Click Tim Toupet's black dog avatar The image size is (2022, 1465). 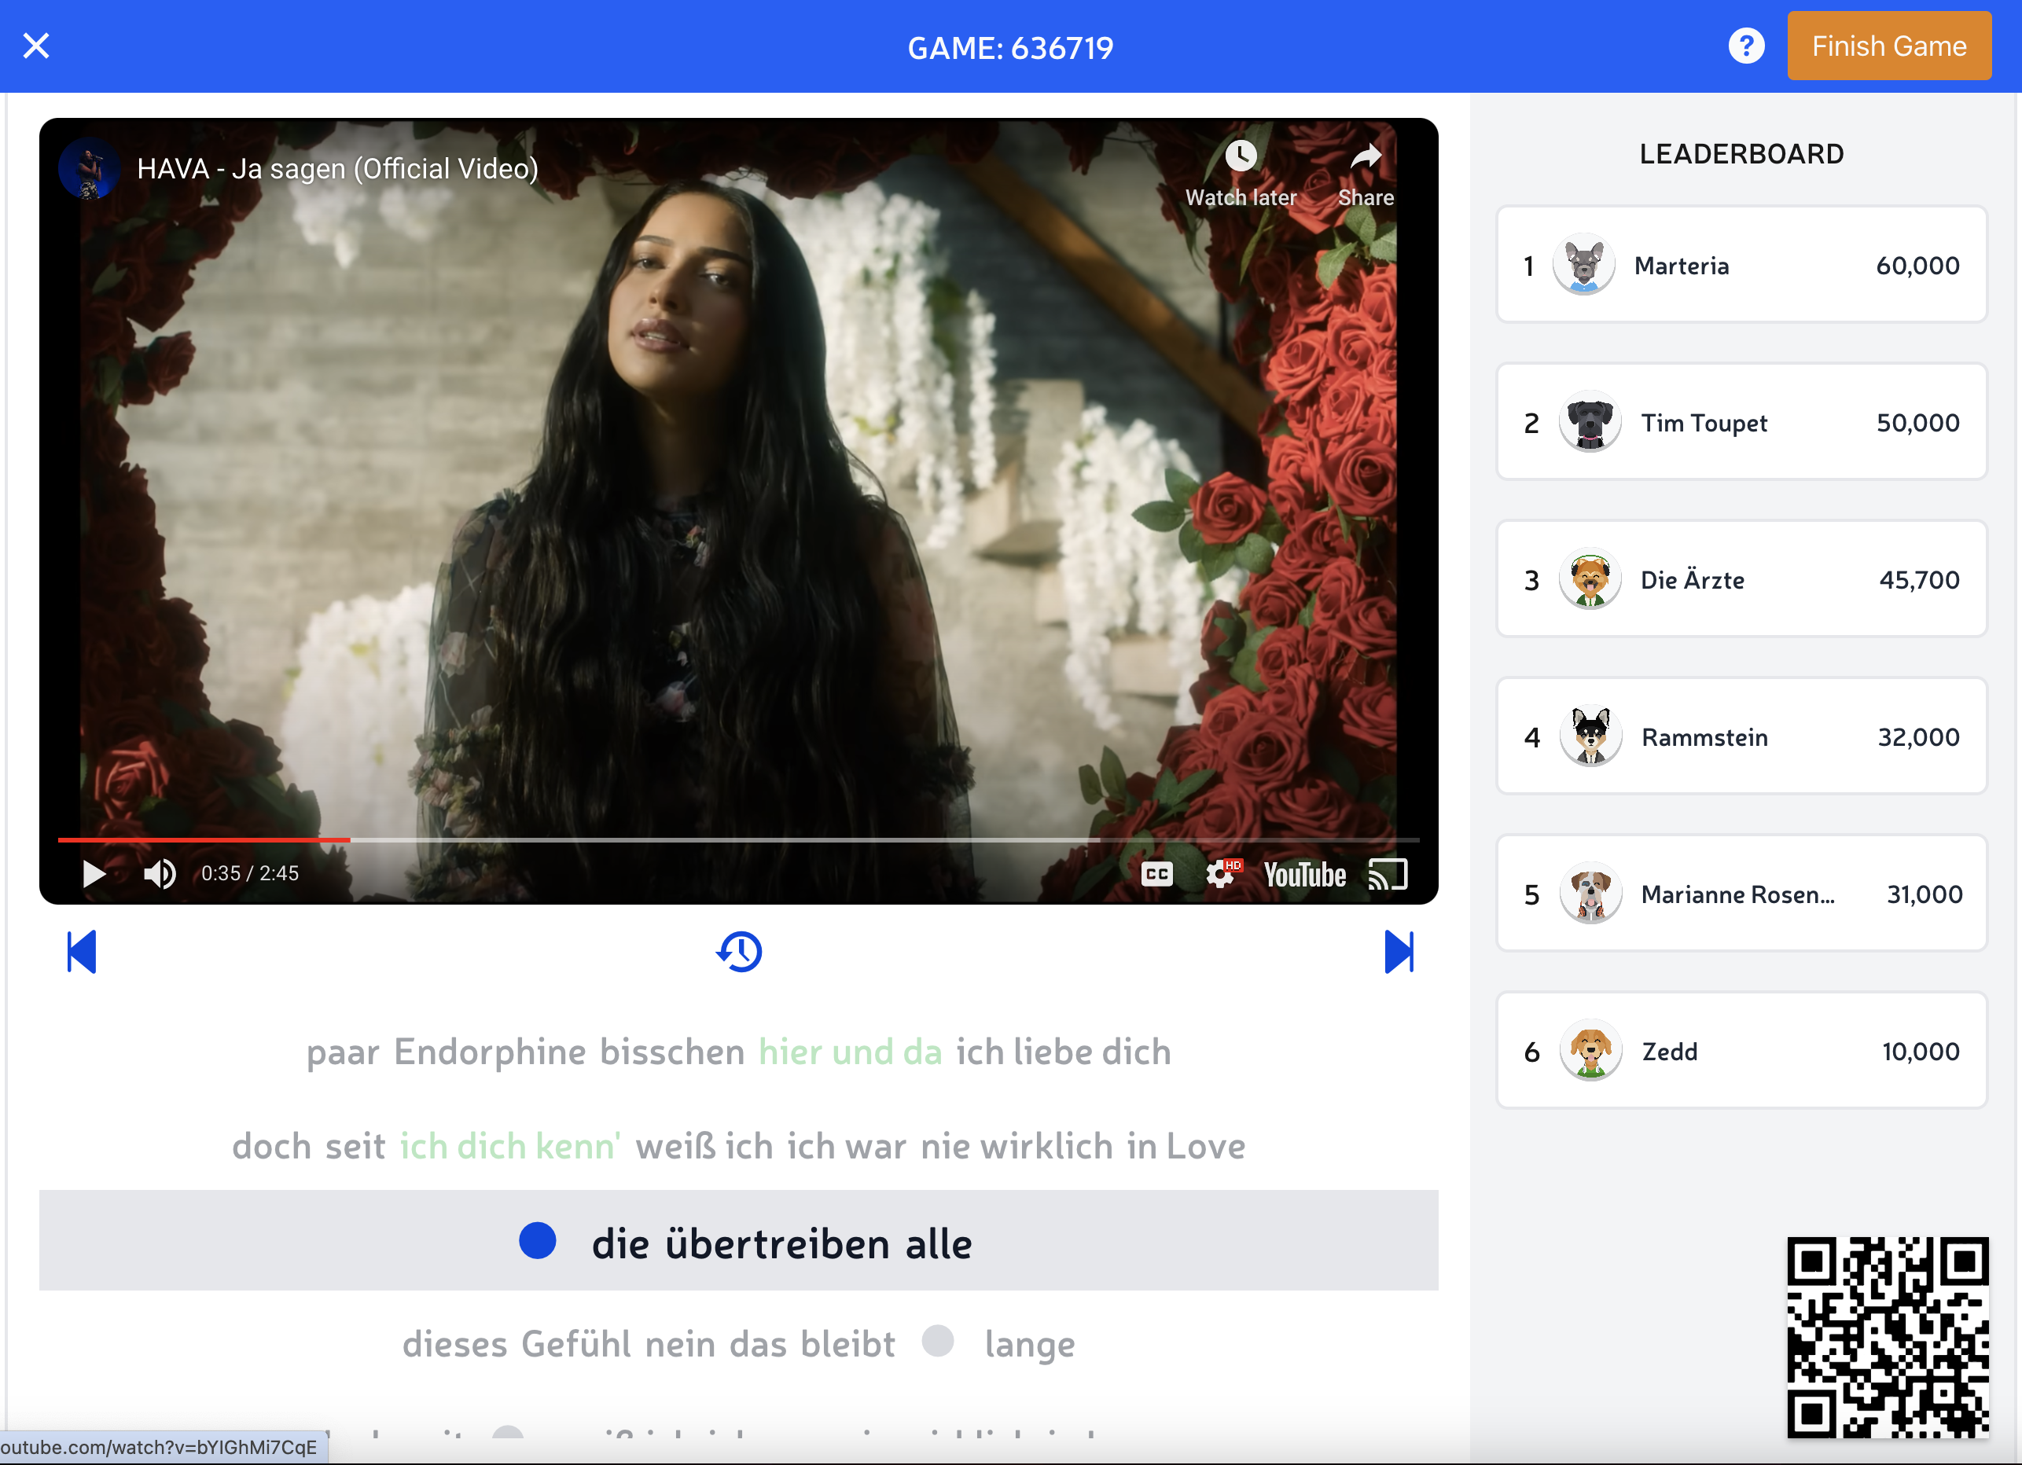pos(1590,421)
